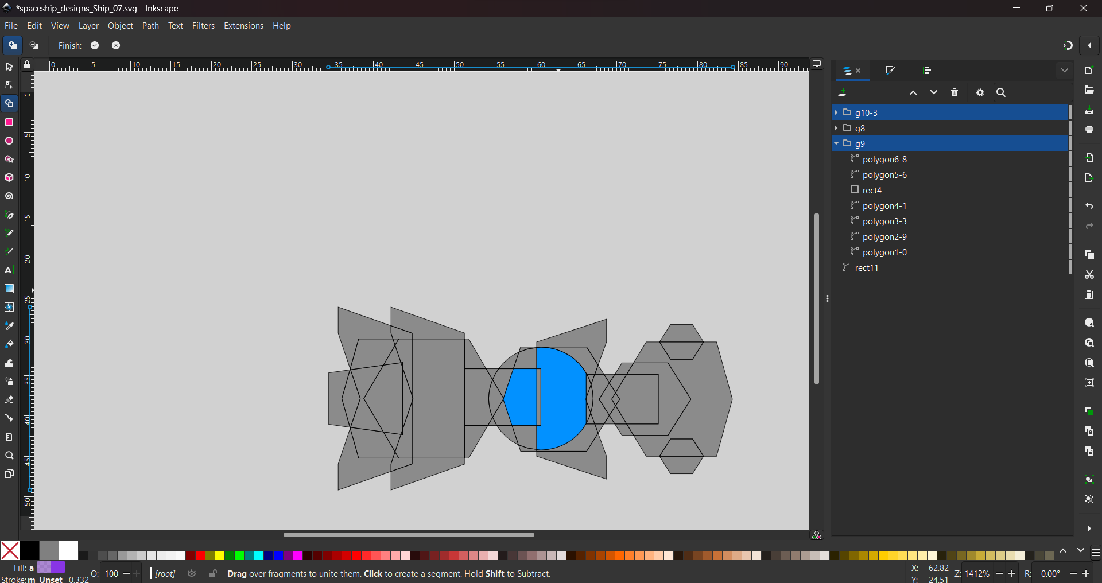The image size is (1102, 583).
Task: Delete selected layer with trash icon
Action: [955, 93]
